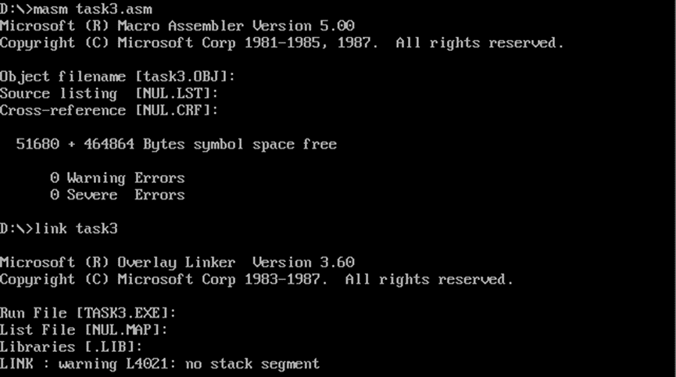The image size is (676, 377).
Task: Click the Run File [TASK3.EXE] prompt
Action: point(88,313)
